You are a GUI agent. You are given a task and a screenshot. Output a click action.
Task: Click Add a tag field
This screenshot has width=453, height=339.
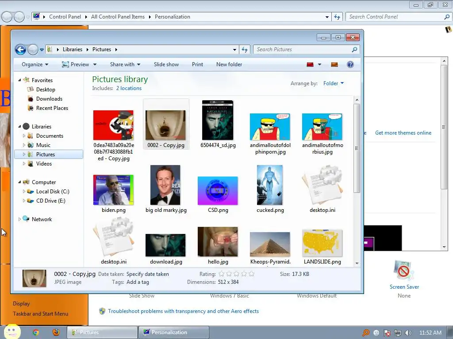click(x=138, y=282)
